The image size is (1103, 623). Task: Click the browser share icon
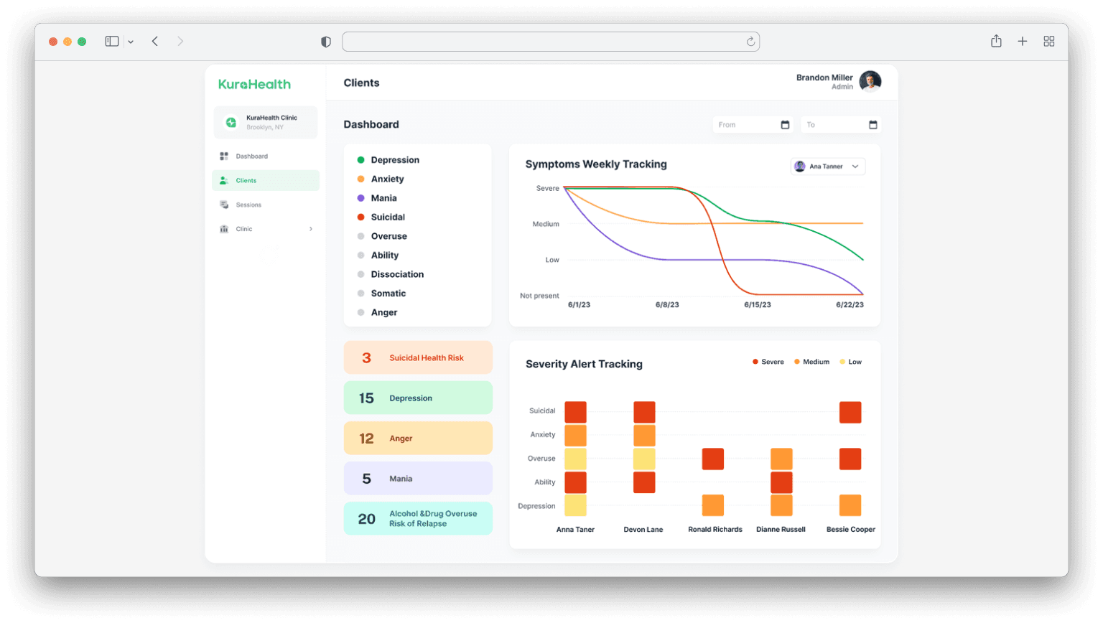tap(996, 42)
